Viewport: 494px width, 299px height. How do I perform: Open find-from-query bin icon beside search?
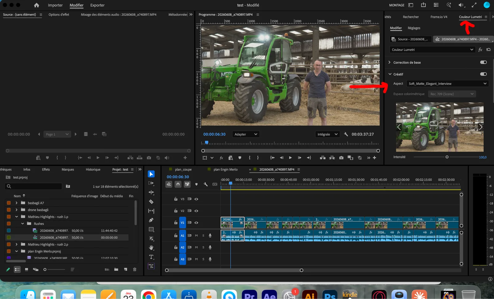click(x=68, y=186)
